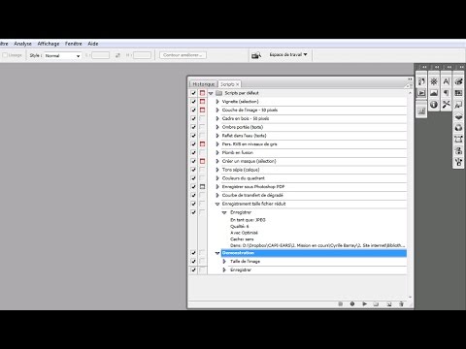Open the Info panel icon
The width and height of the screenshot is (466, 349).
point(434,105)
